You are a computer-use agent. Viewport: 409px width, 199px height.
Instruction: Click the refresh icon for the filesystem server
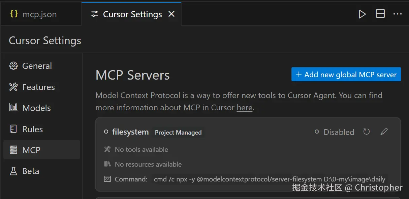coord(367,132)
